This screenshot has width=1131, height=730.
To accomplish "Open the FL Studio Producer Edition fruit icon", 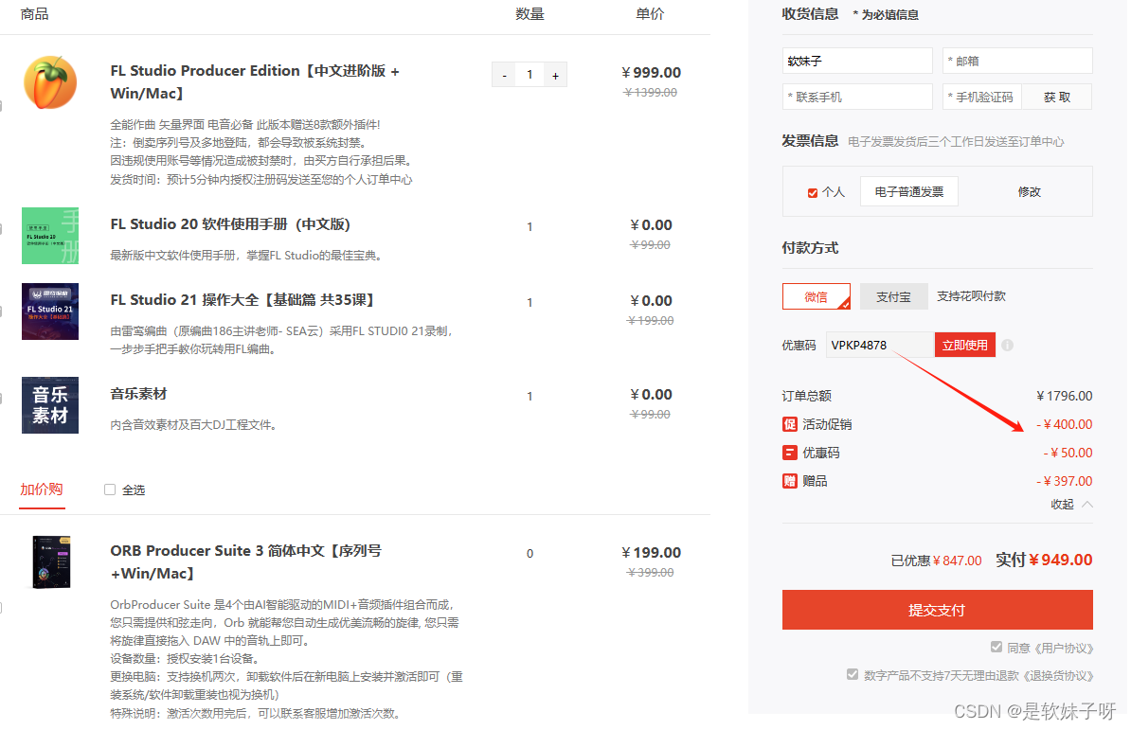I will pos(50,83).
